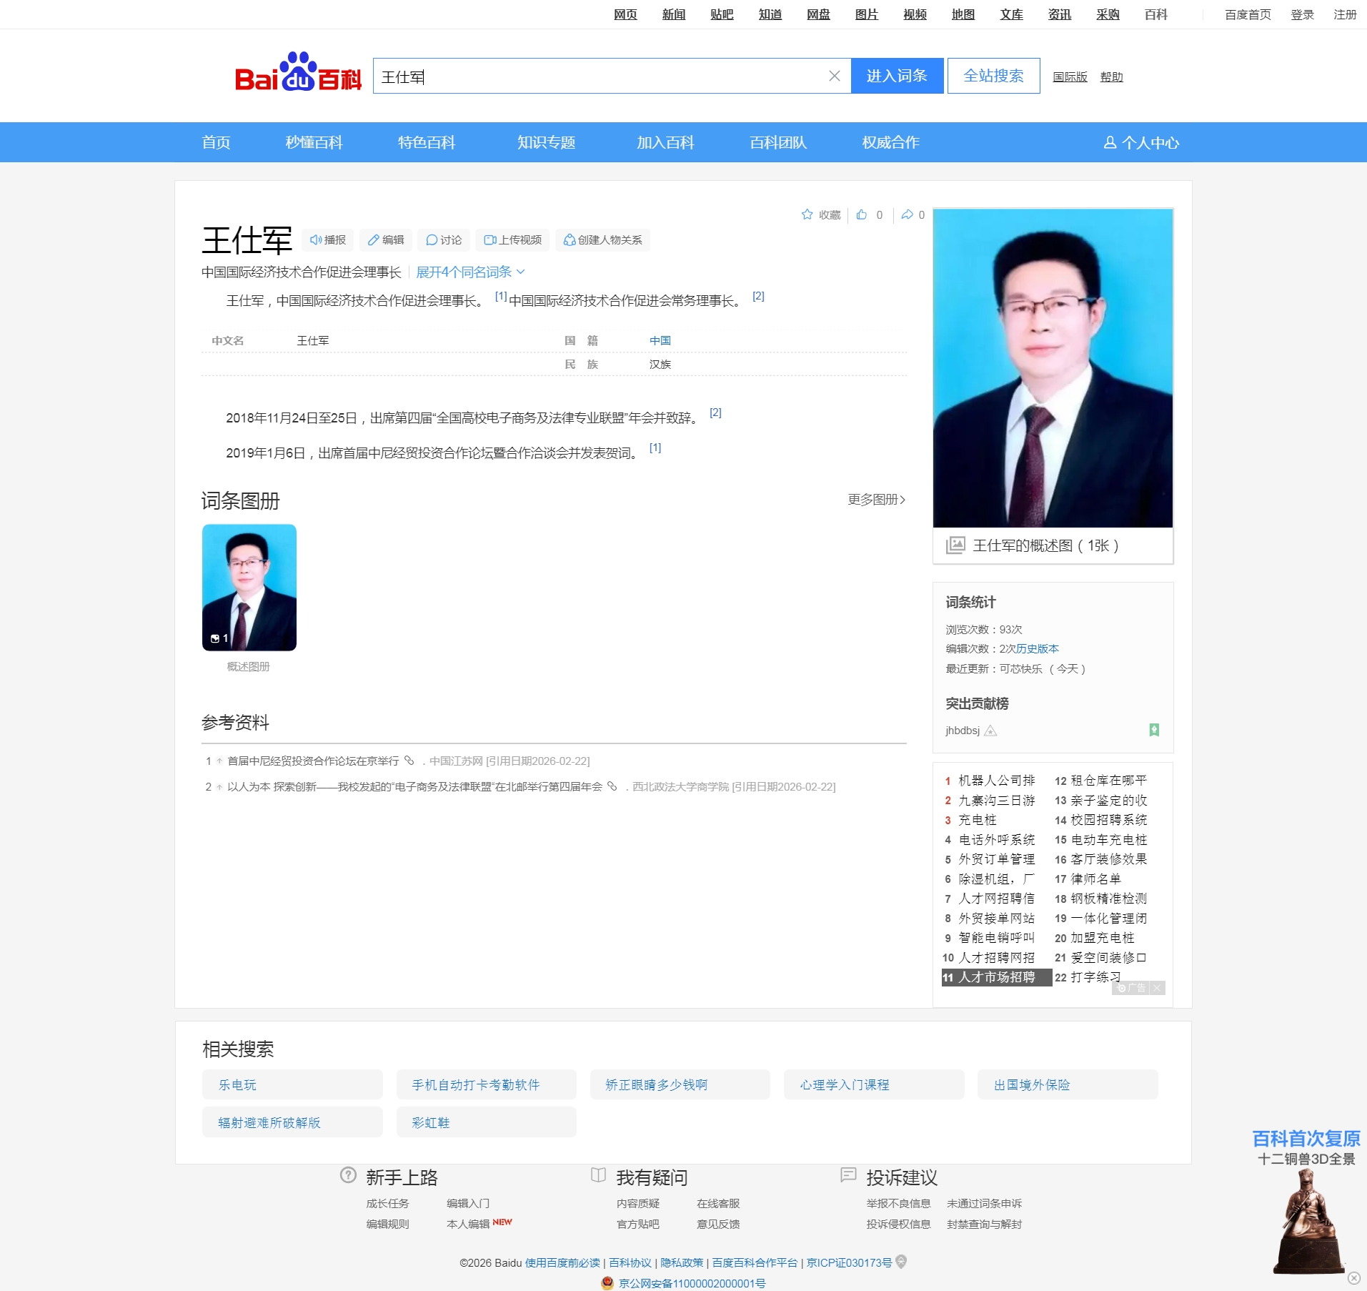The width and height of the screenshot is (1367, 1291).
Task: Click the 上传视频 upload video icon
Action: click(x=491, y=240)
